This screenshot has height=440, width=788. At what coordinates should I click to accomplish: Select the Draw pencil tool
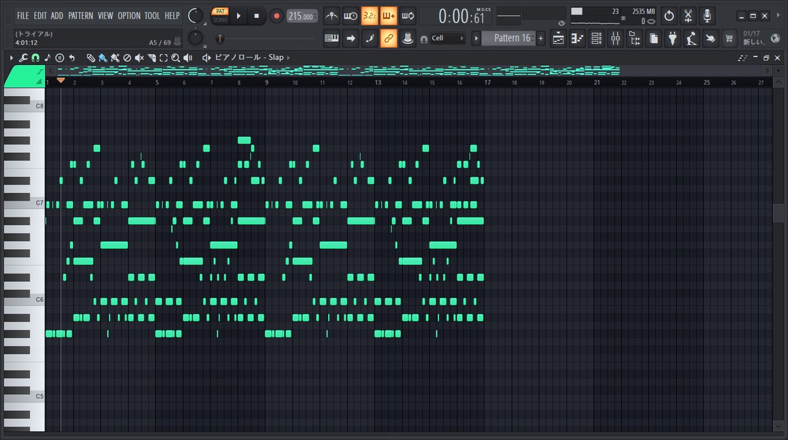[91, 57]
